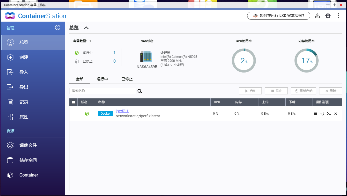Open Container Station settings gear
The height and width of the screenshot is (196, 347).
[x=328, y=16]
